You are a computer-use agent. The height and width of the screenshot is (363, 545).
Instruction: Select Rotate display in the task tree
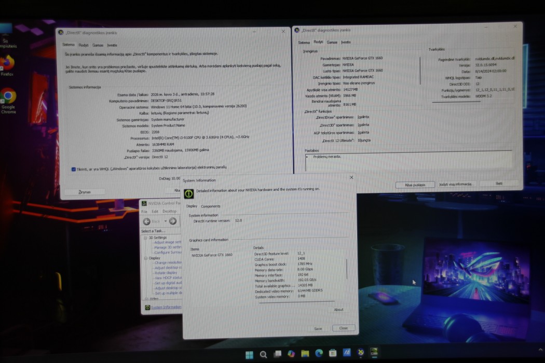(166, 273)
